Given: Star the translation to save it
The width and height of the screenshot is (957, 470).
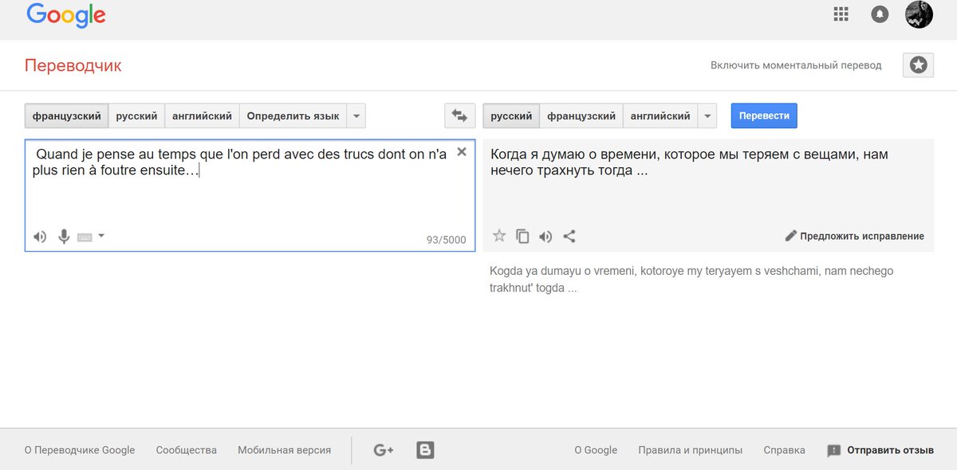Looking at the screenshot, I should coord(499,236).
